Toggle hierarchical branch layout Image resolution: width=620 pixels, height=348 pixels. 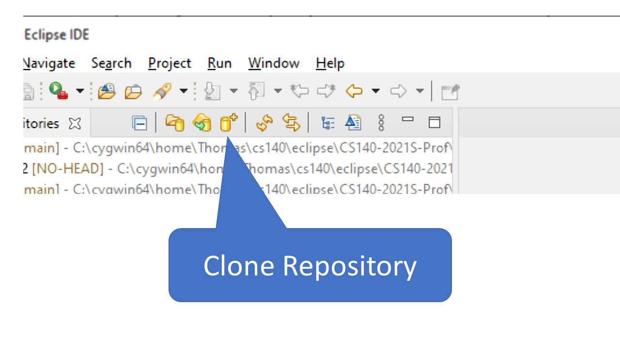click(328, 123)
